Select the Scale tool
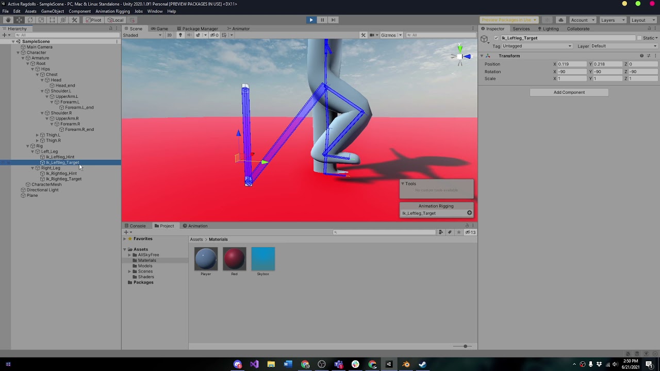The width and height of the screenshot is (660, 371). click(x=41, y=20)
